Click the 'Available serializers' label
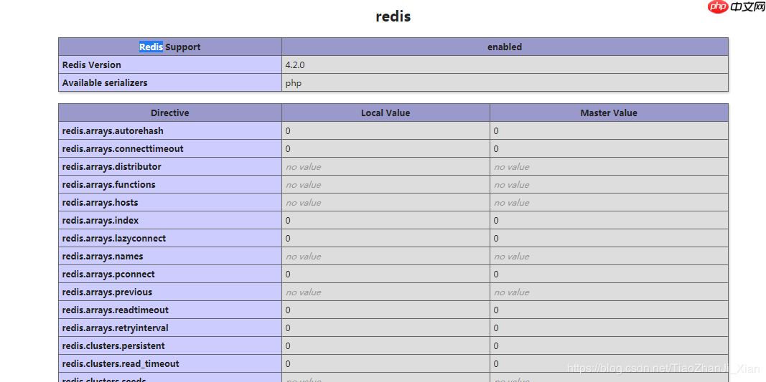 (105, 83)
